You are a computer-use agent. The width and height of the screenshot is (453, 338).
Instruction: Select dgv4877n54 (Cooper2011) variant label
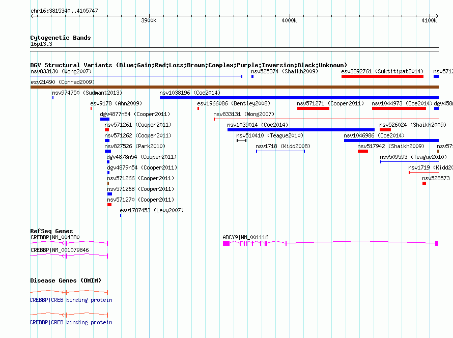click(x=135, y=114)
